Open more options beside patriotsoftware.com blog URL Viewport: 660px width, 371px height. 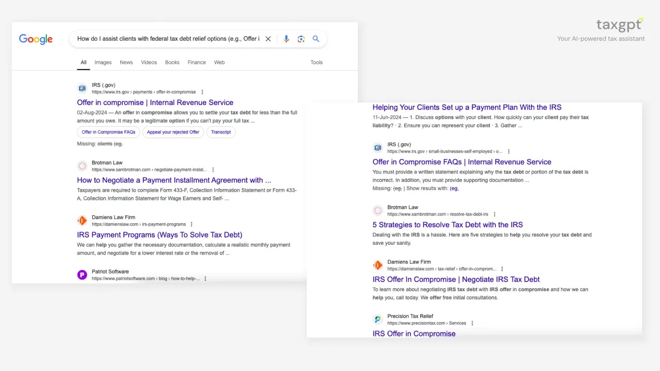(x=205, y=279)
